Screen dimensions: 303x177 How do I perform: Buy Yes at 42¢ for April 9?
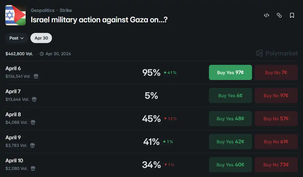230,142
